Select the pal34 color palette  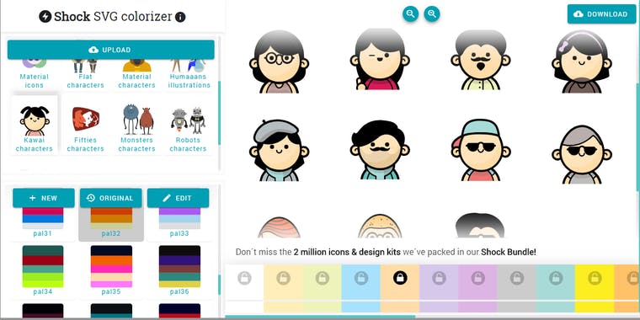(x=43, y=270)
